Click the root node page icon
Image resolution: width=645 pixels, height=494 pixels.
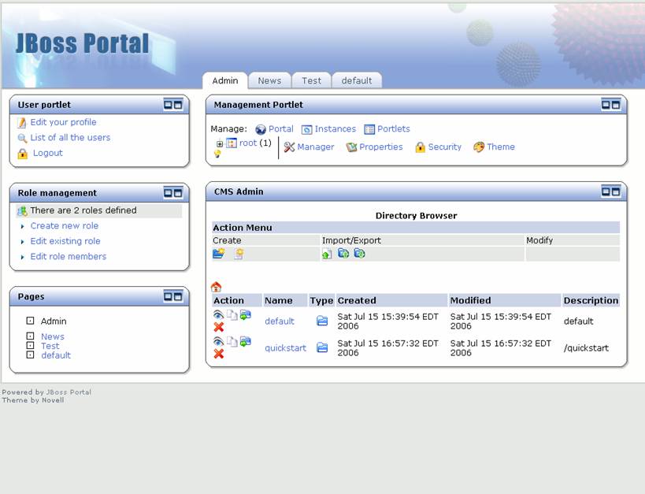pos(232,143)
